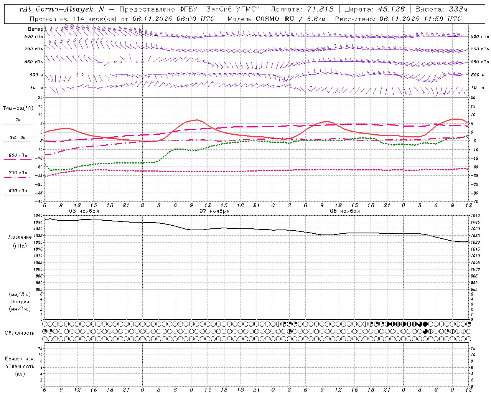Click the 700 гПа wind label at the right edge
The width and height of the screenshot is (491, 393).
(480, 49)
